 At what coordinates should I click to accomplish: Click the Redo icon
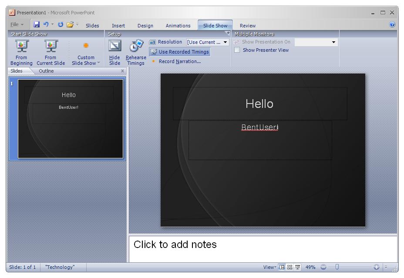61,24
